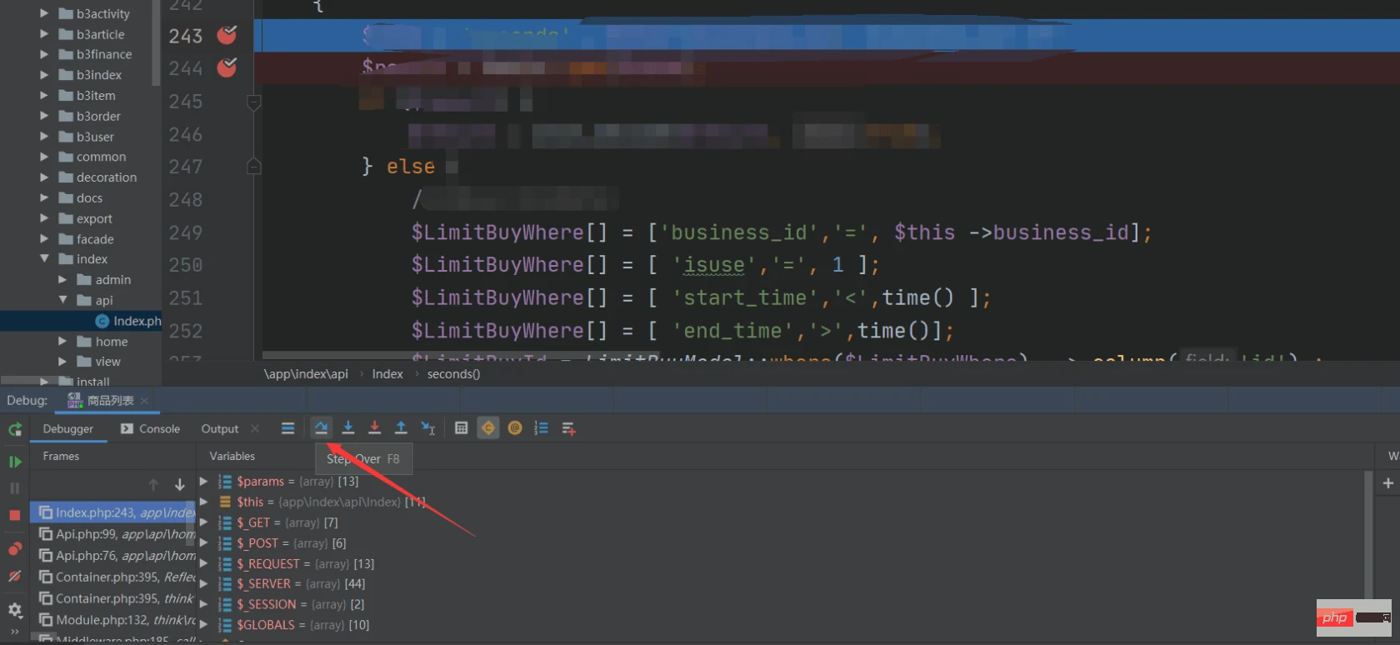Toggle Mute Breakpoints
The height and width of the screenshot is (645, 1400).
(x=15, y=577)
